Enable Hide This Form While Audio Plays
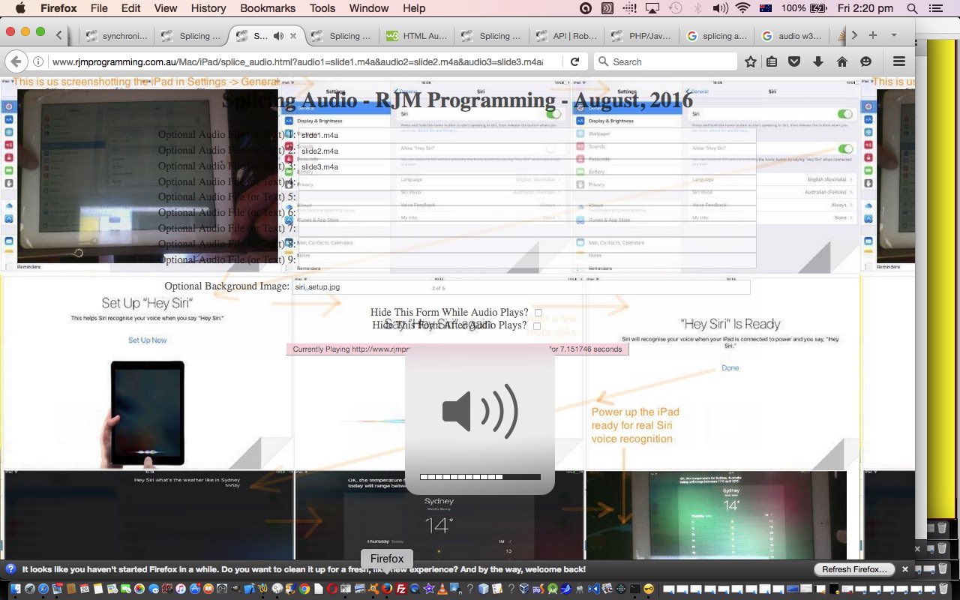 pos(538,313)
